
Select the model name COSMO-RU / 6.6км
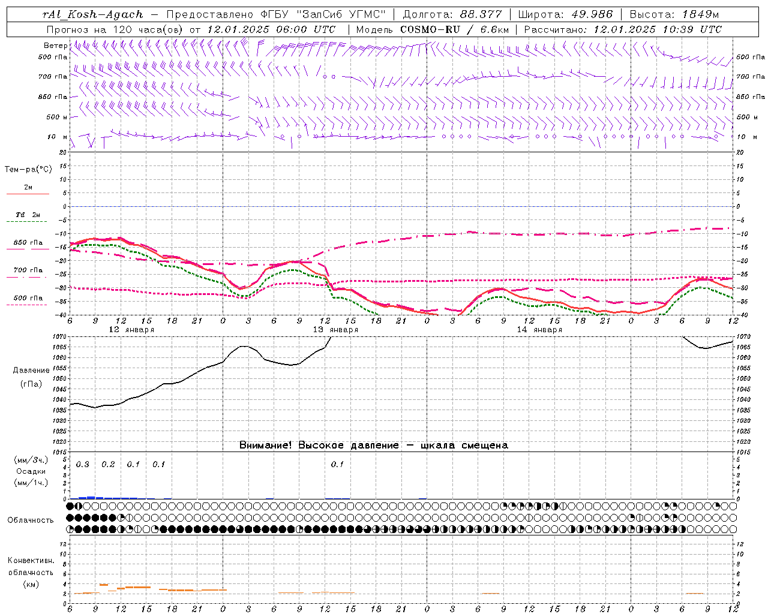pos(455,29)
